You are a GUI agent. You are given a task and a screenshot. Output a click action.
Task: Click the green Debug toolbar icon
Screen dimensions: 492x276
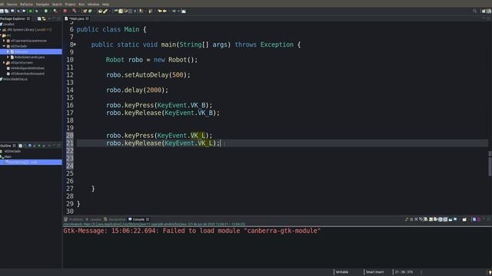click(31, 11)
